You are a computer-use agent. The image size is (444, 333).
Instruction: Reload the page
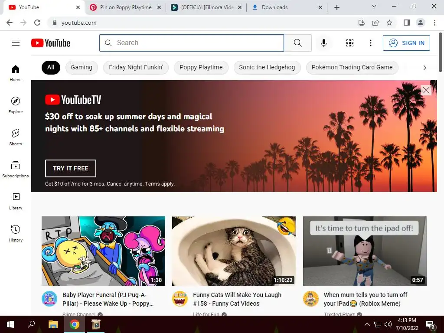pos(37,23)
